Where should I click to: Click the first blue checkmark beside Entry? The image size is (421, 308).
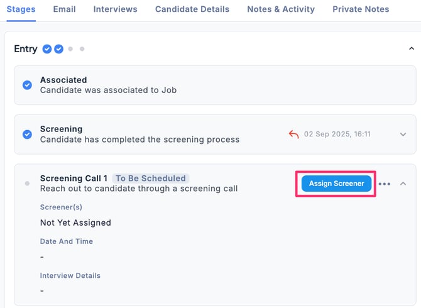pos(47,49)
